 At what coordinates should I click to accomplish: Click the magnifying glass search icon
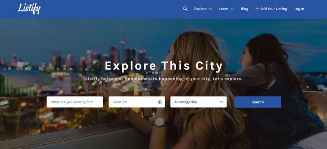point(186,9)
